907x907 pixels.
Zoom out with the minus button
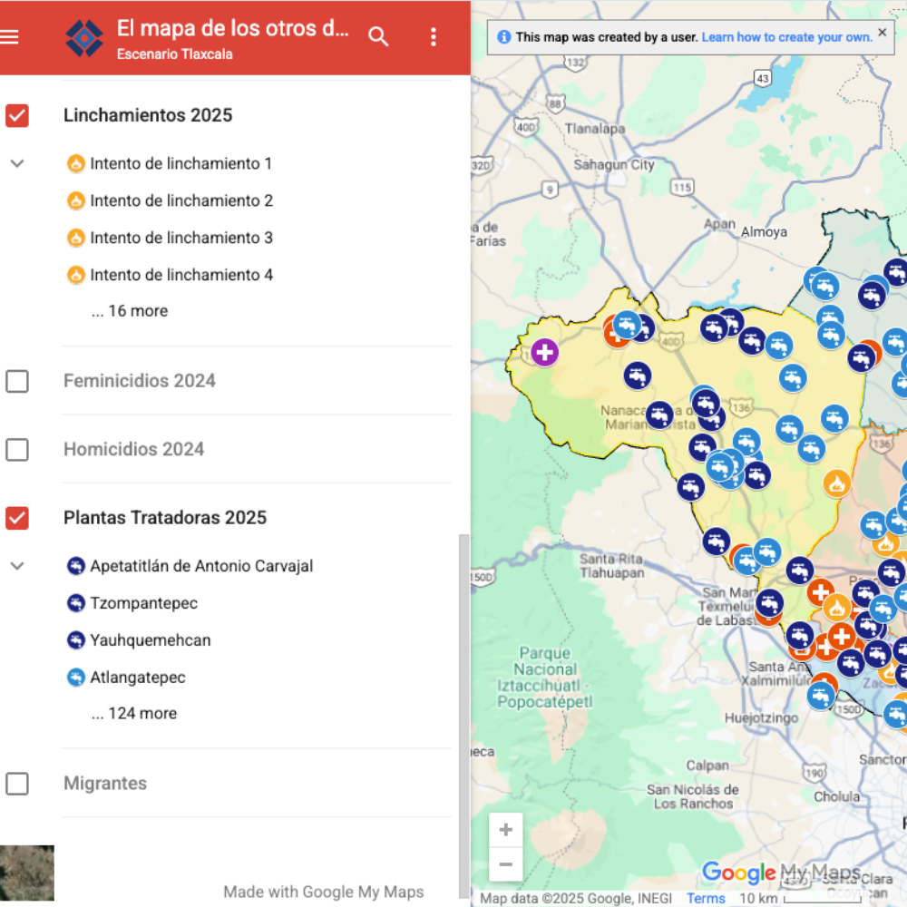tap(505, 864)
